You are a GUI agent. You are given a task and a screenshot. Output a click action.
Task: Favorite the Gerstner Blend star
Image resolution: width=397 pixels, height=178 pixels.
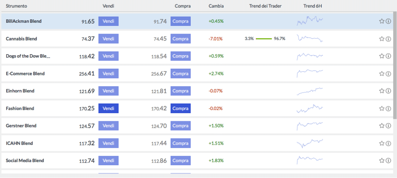pyautogui.click(x=381, y=125)
